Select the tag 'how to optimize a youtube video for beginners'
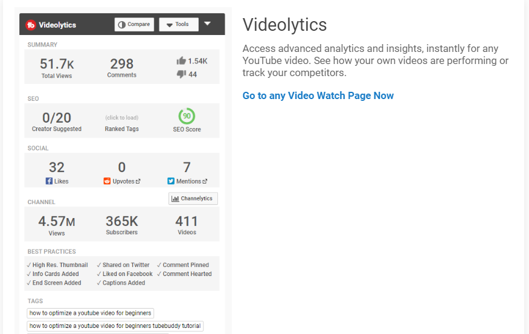This screenshot has height=334, width=529. pos(91,313)
